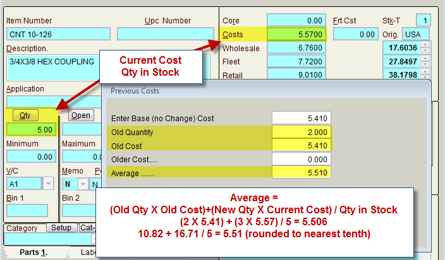Click the Item Number field CNT 10-126

tap(58, 34)
